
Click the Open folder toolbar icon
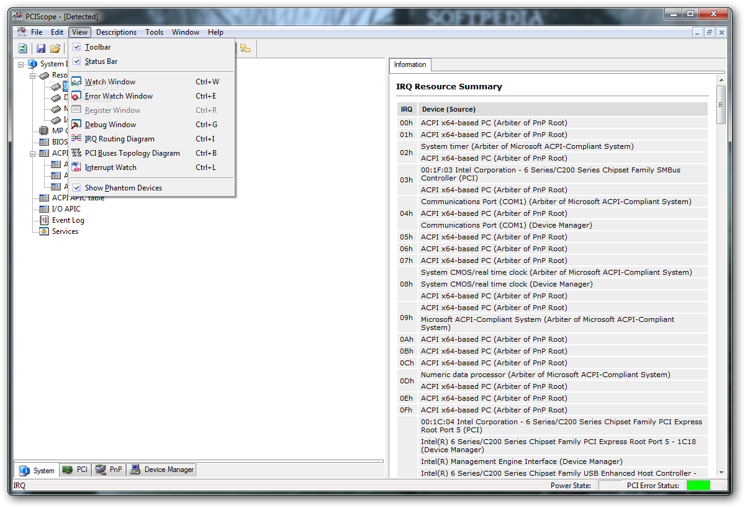tap(55, 48)
